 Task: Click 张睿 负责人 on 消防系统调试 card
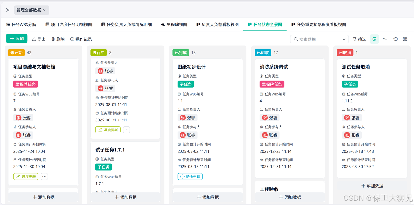tap(270, 118)
